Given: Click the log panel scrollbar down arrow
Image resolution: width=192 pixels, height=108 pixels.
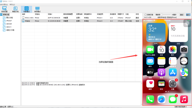Looking at the screenshot, I should 141,104.
